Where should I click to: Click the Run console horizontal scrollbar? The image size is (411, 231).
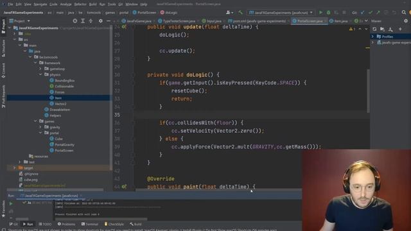(x=101, y=219)
